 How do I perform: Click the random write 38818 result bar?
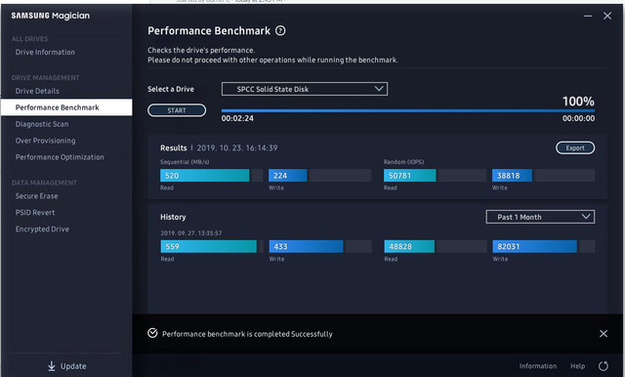point(543,176)
